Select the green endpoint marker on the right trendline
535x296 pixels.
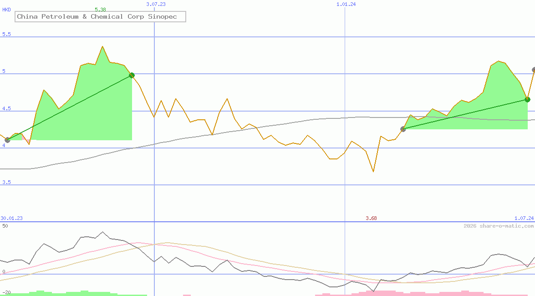coord(527,99)
